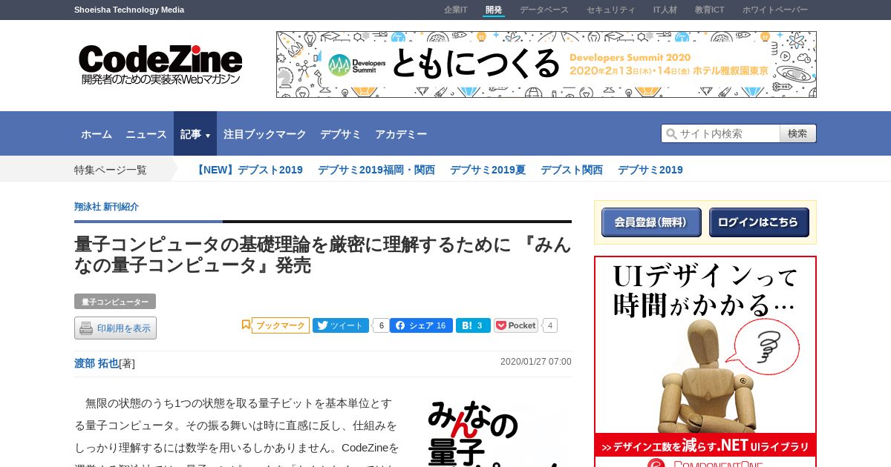Open 注目ブックマーク in the navigation bar
This screenshot has width=891, height=467.
tap(265, 134)
